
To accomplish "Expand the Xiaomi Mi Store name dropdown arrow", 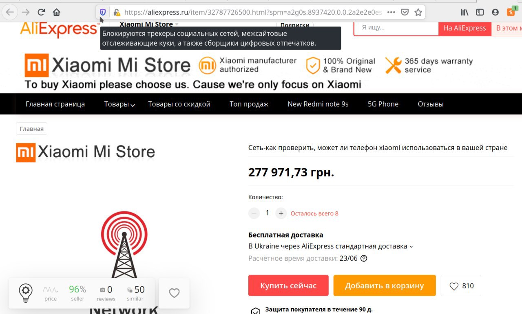I will [x=177, y=24].
